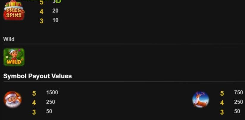The width and height of the screenshot is (245, 120).
Task: Click reindeer's 5-symbol payout of 750
Action: pyautogui.click(x=238, y=93)
